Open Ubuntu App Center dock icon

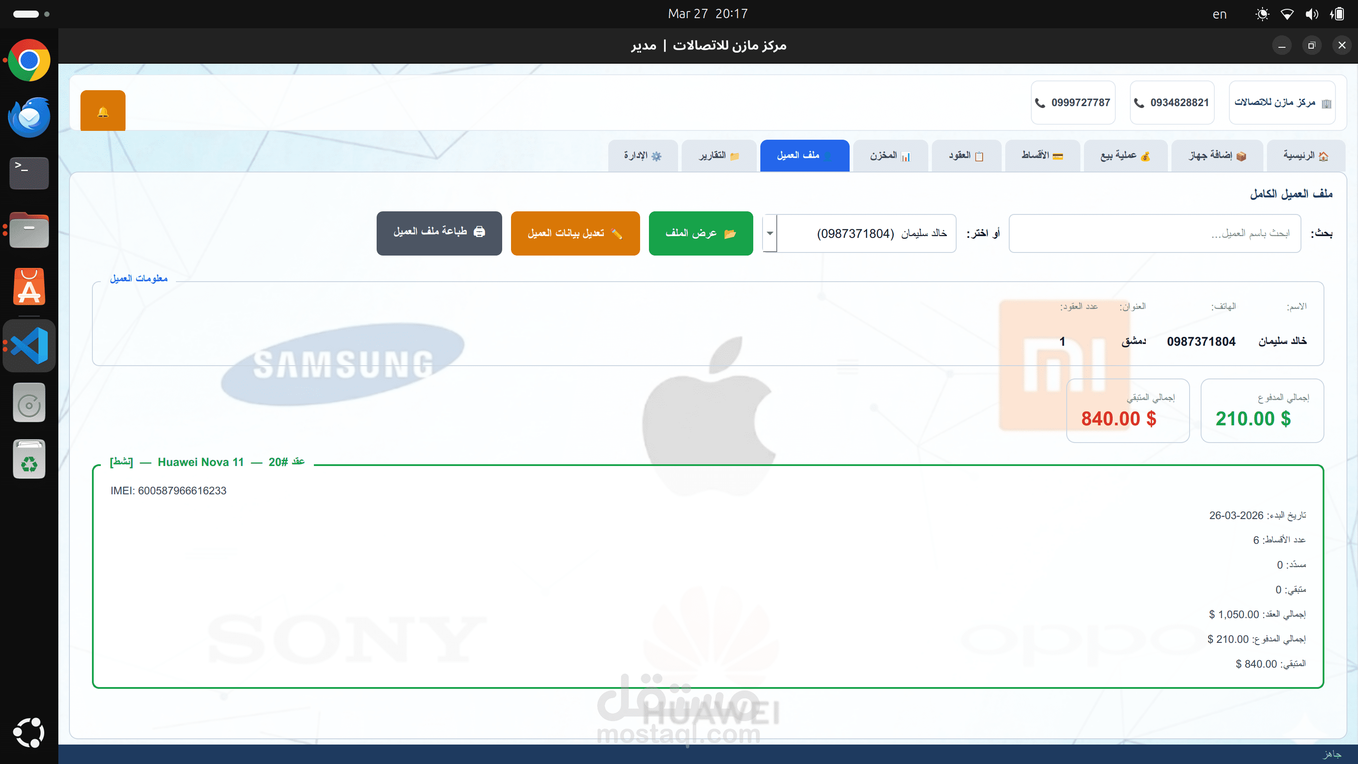pyautogui.click(x=29, y=287)
